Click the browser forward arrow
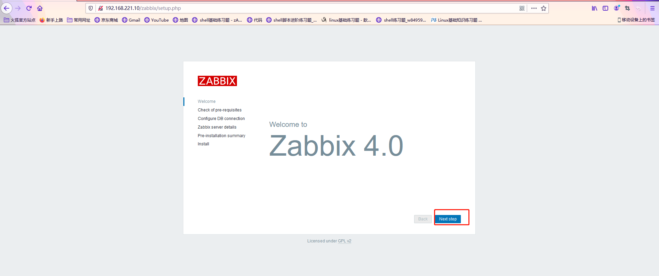This screenshot has width=659, height=276. tap(18, 8)
